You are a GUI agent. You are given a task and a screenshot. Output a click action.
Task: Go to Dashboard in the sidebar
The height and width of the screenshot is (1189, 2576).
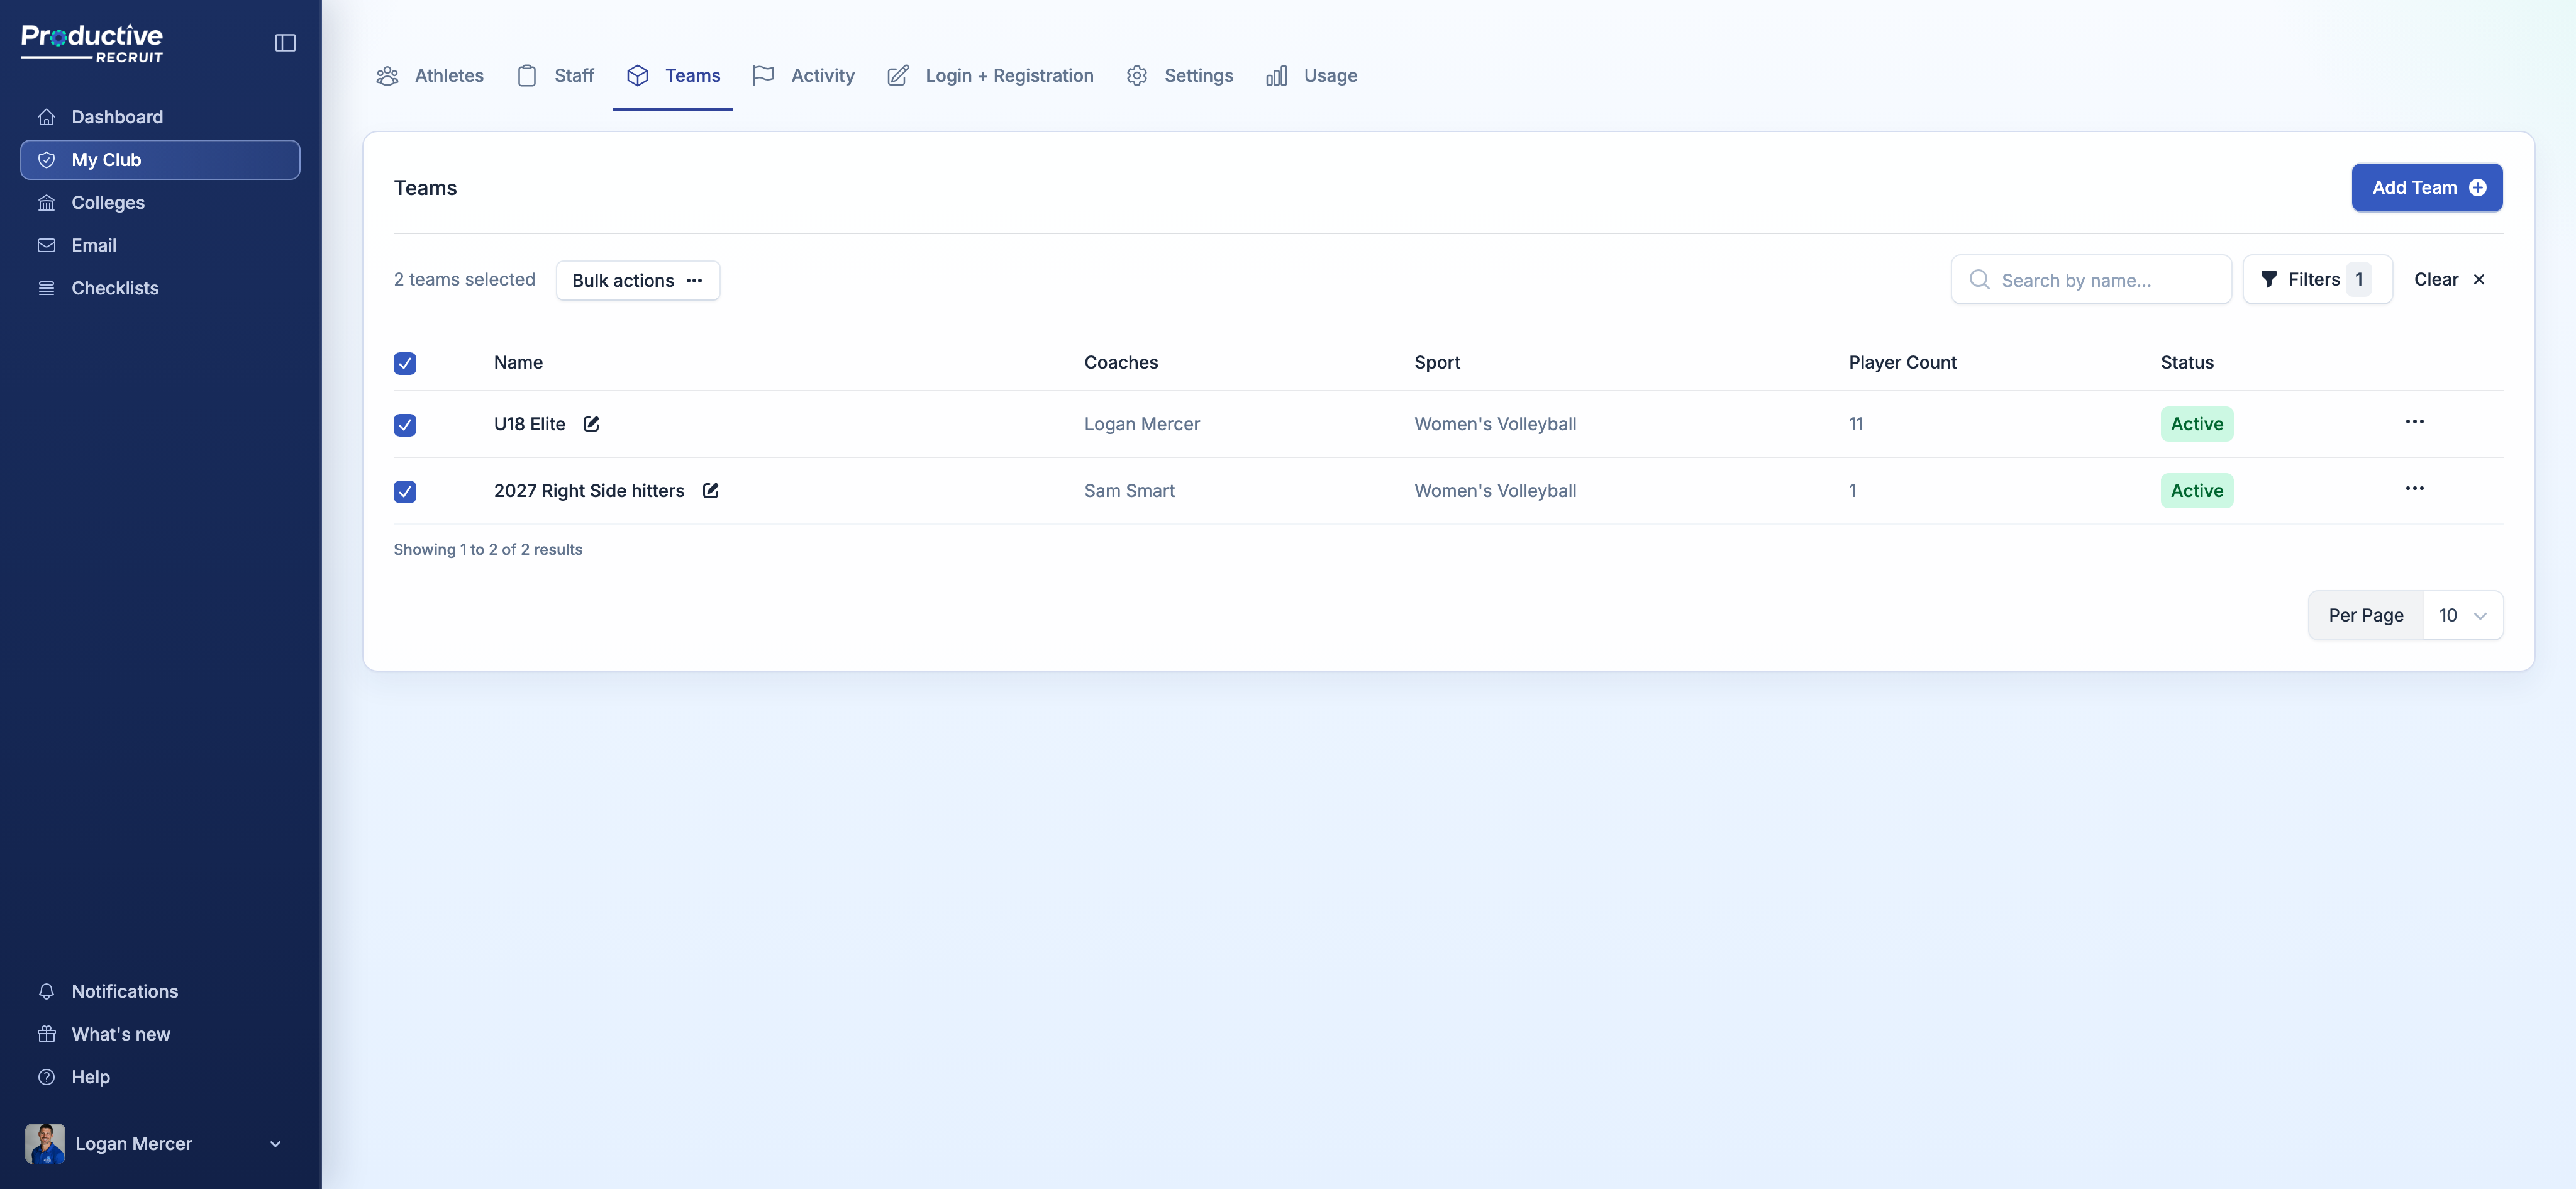(160, 117)
